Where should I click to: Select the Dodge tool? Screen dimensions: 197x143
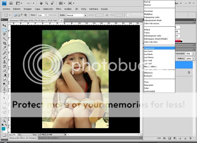(5, 84)
